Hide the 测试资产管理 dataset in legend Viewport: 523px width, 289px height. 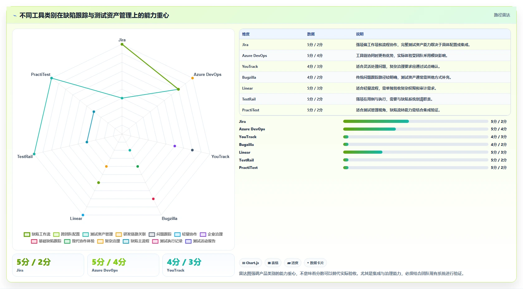click(x=98, y=234)
